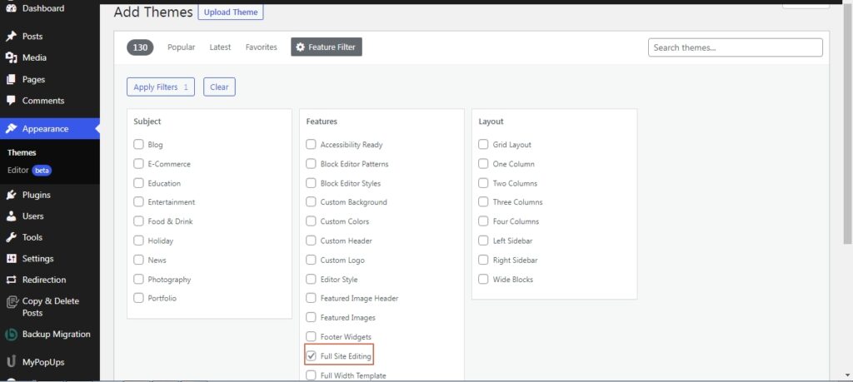Check the Portfolio subject box

139,298
